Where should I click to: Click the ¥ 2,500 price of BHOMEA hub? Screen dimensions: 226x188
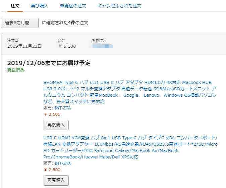(x=52, y=114)
